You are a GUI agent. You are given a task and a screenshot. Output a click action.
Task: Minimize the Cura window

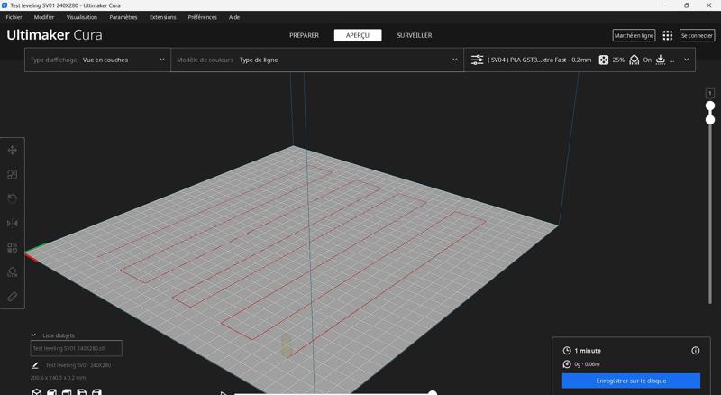tap(665, 5)
